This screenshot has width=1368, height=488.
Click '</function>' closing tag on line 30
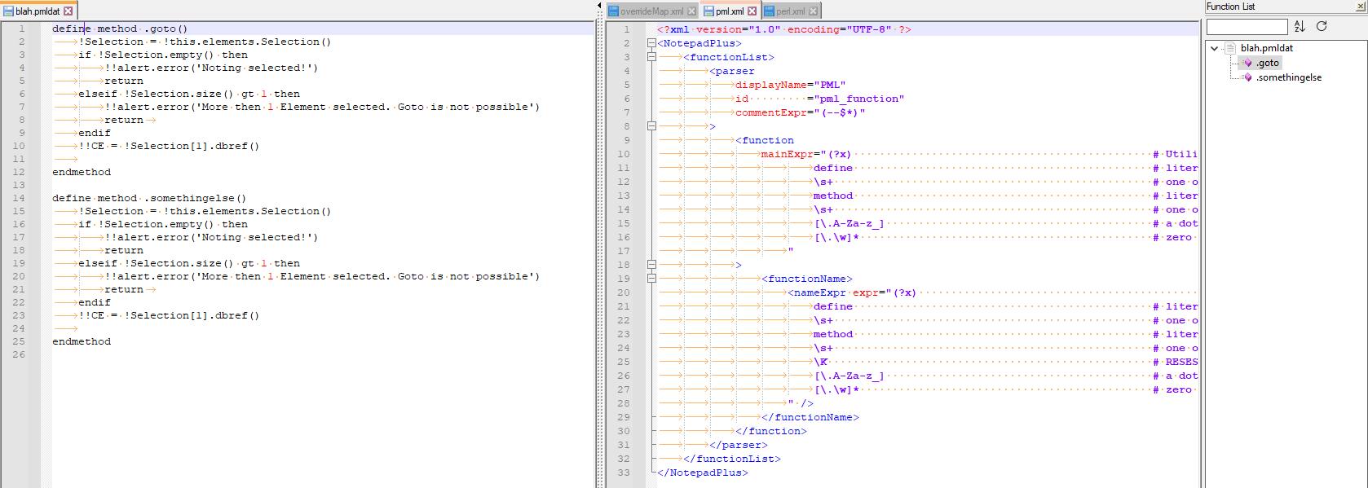click(771, 431)
